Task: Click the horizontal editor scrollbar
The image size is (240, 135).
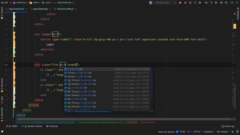Action: tap(124, 119)
